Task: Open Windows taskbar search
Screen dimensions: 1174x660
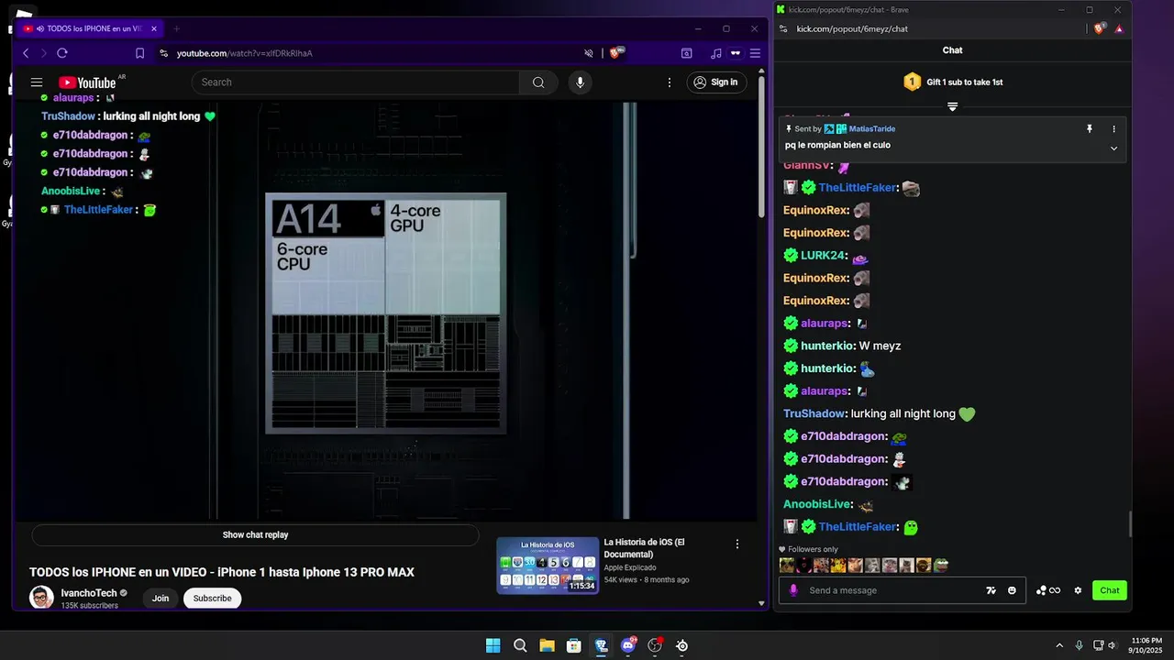Action: point(520,645)
